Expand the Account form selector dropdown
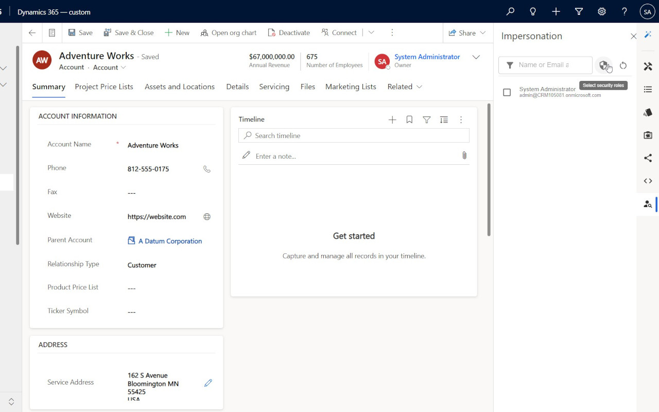This screenshot has width=659, height=412. (109, 67)
